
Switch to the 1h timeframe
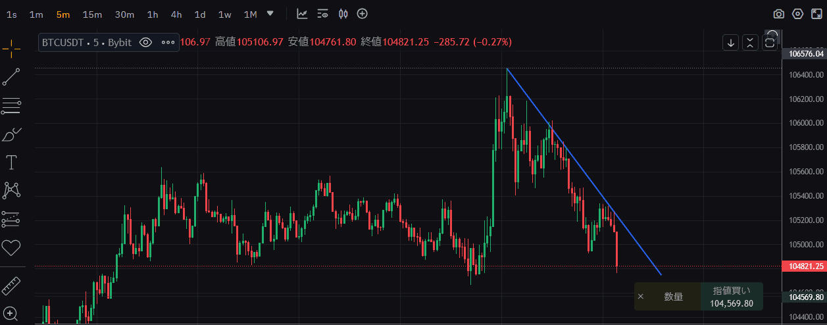pyautogui.click(x=153, y=14)
